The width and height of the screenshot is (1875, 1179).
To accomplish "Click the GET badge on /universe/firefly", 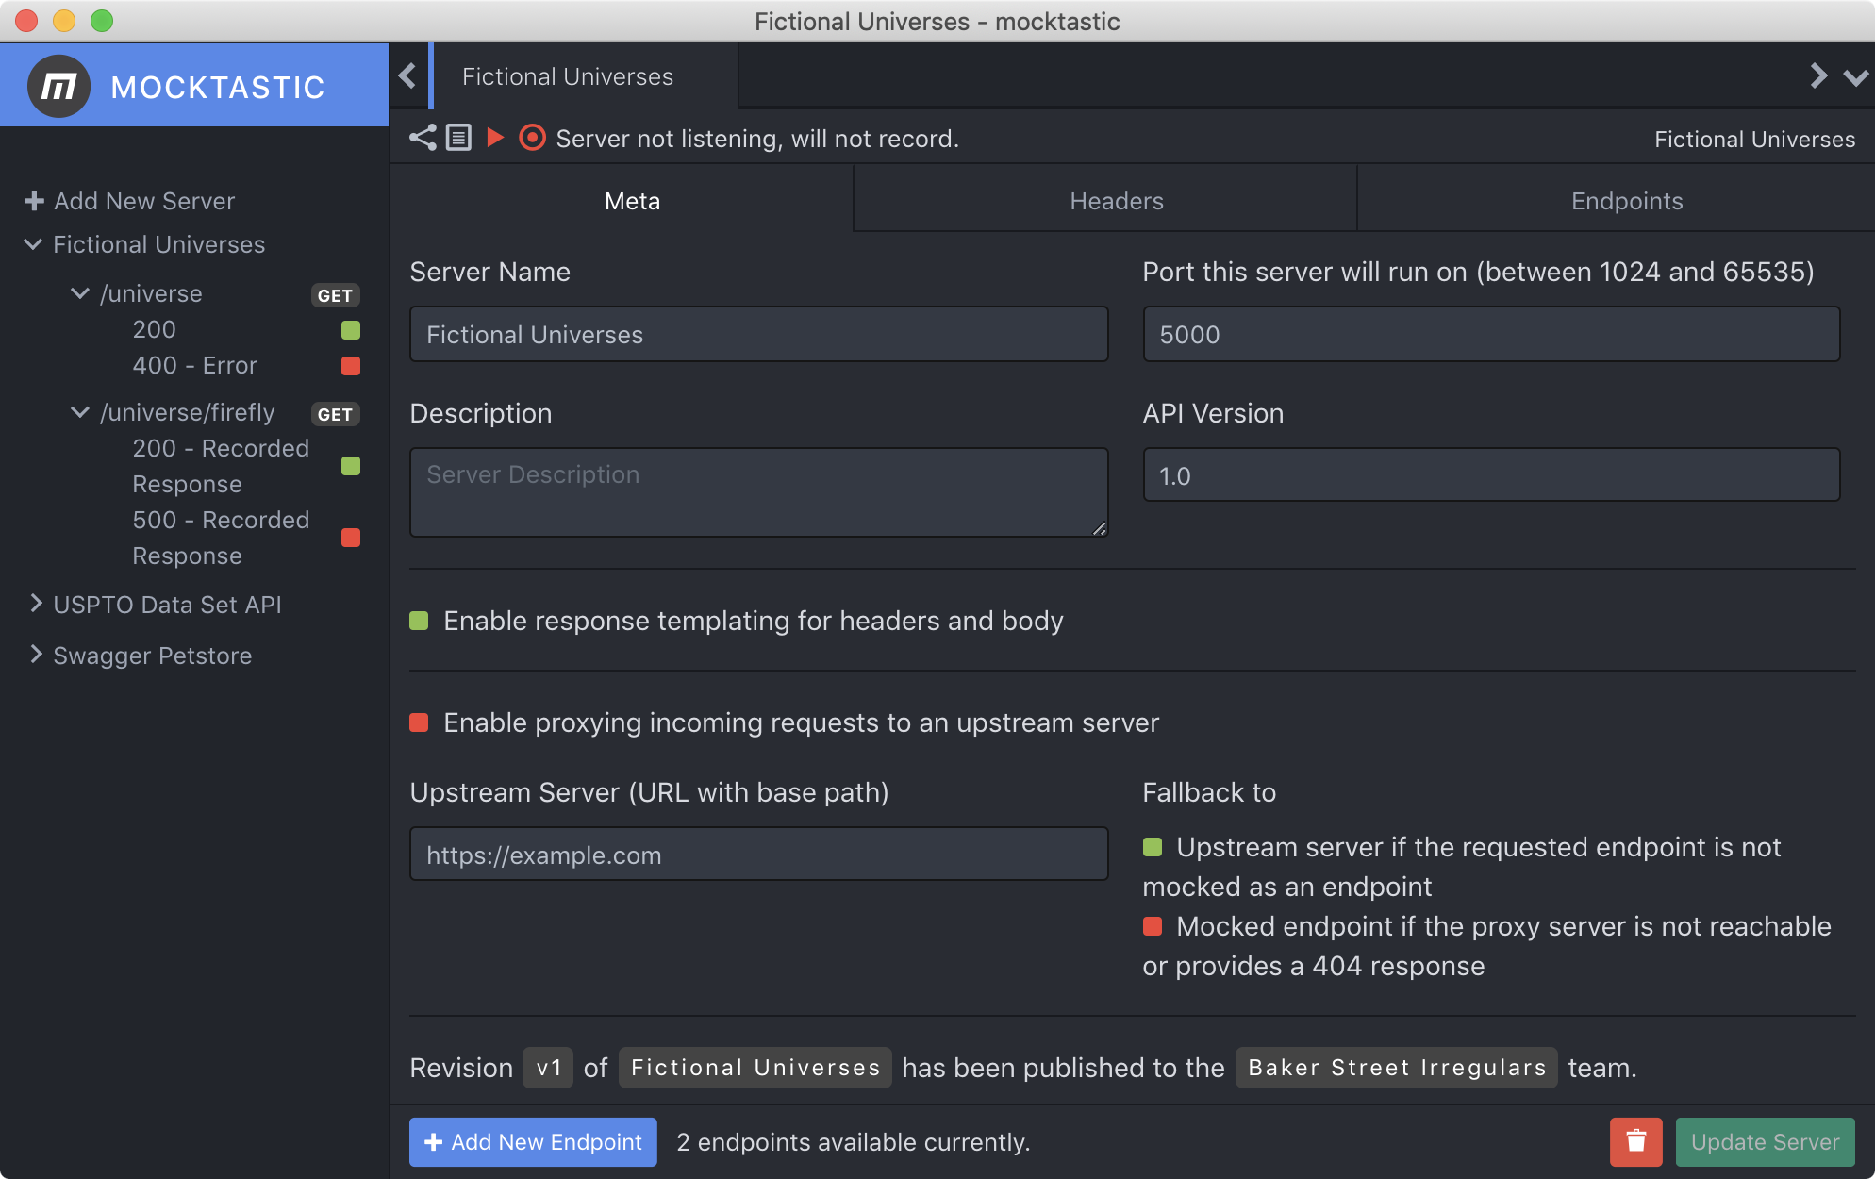I will pos(335,414).
